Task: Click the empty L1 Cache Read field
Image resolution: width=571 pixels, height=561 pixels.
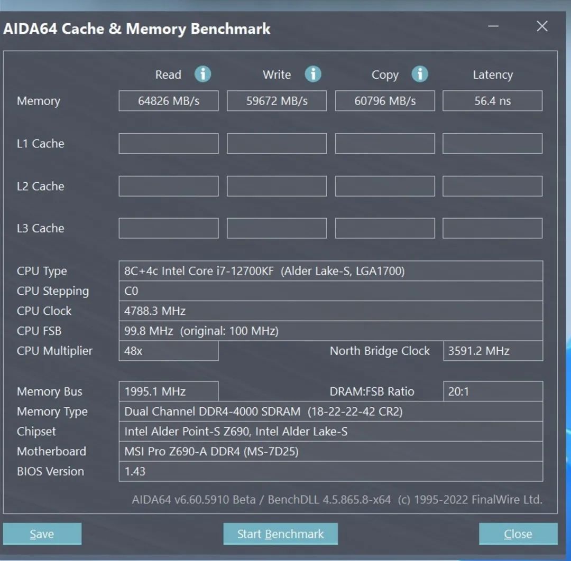Action: (168, 143)
